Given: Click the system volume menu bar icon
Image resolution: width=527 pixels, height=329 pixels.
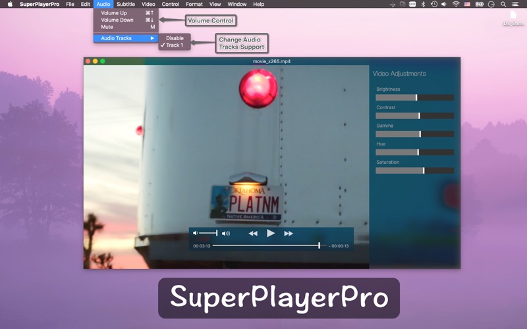Looking at the screenshot, I should 444,4.
